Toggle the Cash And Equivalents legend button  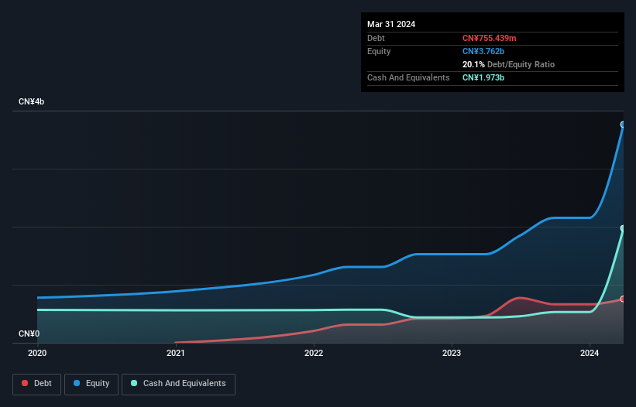[x=178, y=384]
